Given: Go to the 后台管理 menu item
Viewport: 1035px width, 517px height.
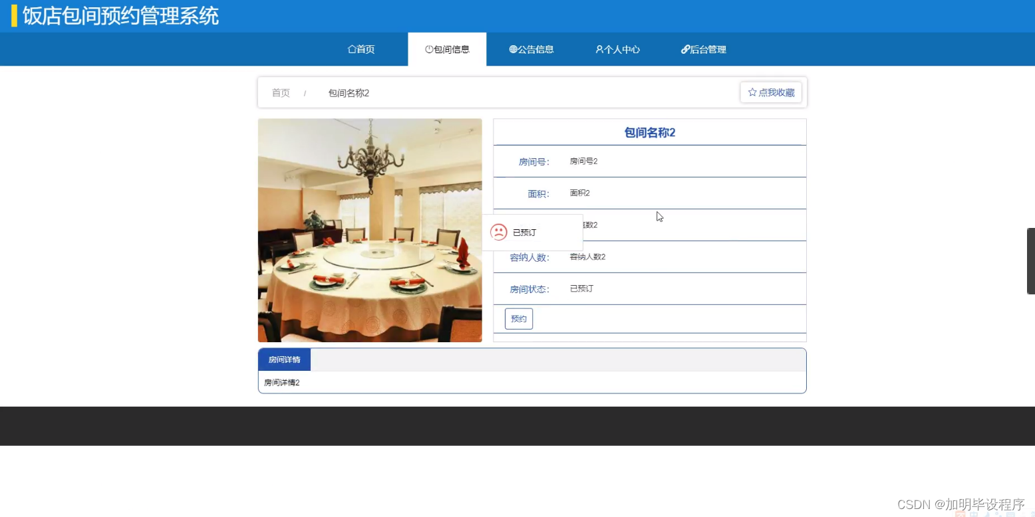Looking at the screenshot, I should (703, 49).
